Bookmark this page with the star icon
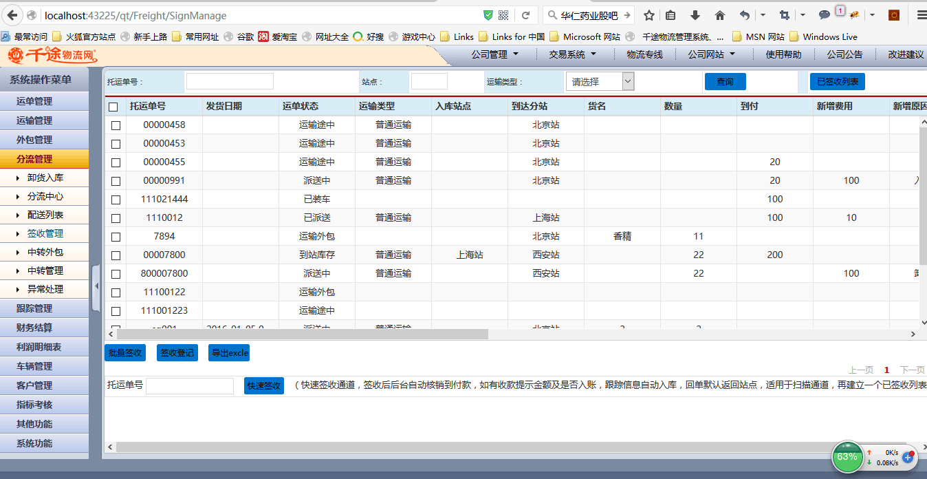The height and width of the screenshot is (479, 927). tap(648, 15)
